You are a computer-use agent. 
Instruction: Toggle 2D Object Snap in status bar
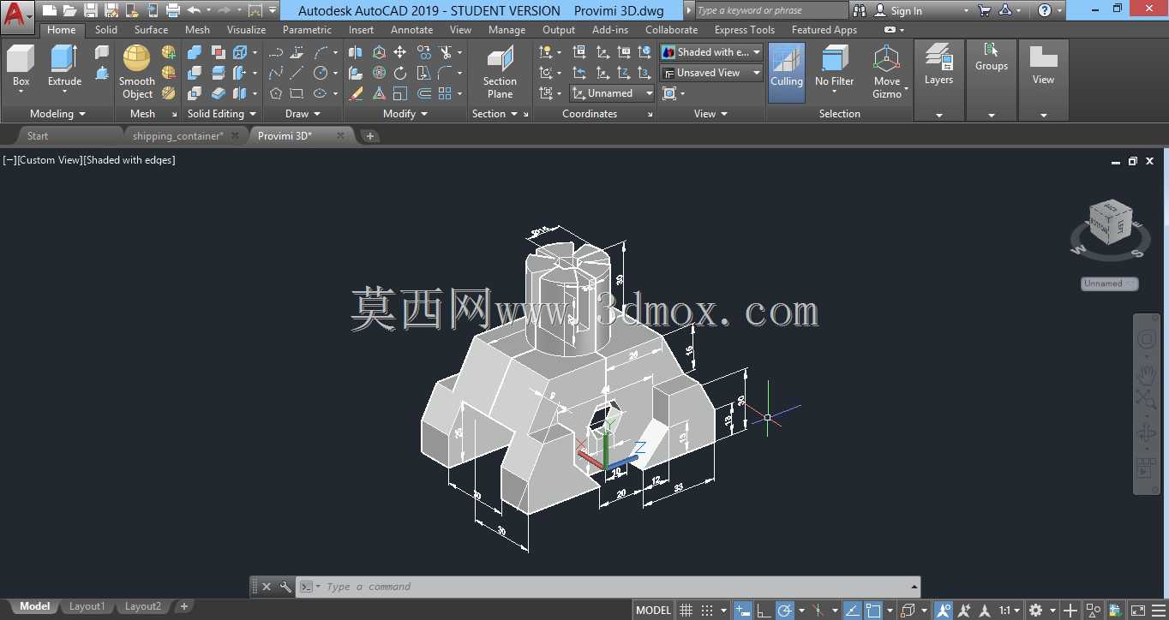873,610
